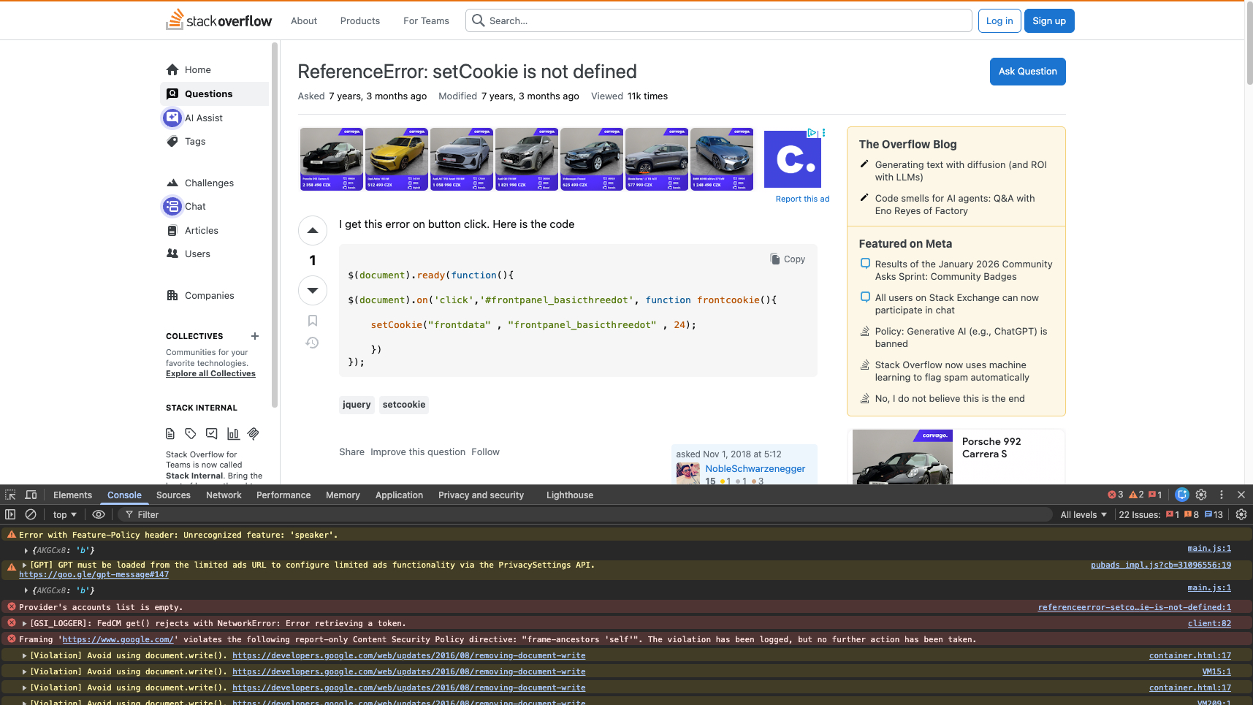The width and height of the screenshot is (1253, 705).
Task: Click the left sidebar scrollbar
Action: (275, 219)
